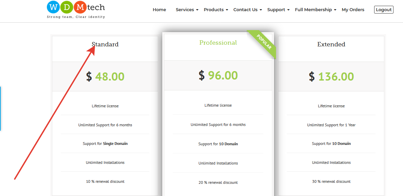Click Unlimited Installations in Standard plan
The image size is (403, 196).
[x=105, y=162]
